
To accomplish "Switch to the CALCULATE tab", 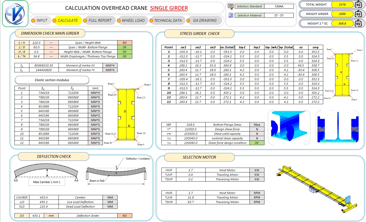I will pyautogui.click(x=68, y=20).
